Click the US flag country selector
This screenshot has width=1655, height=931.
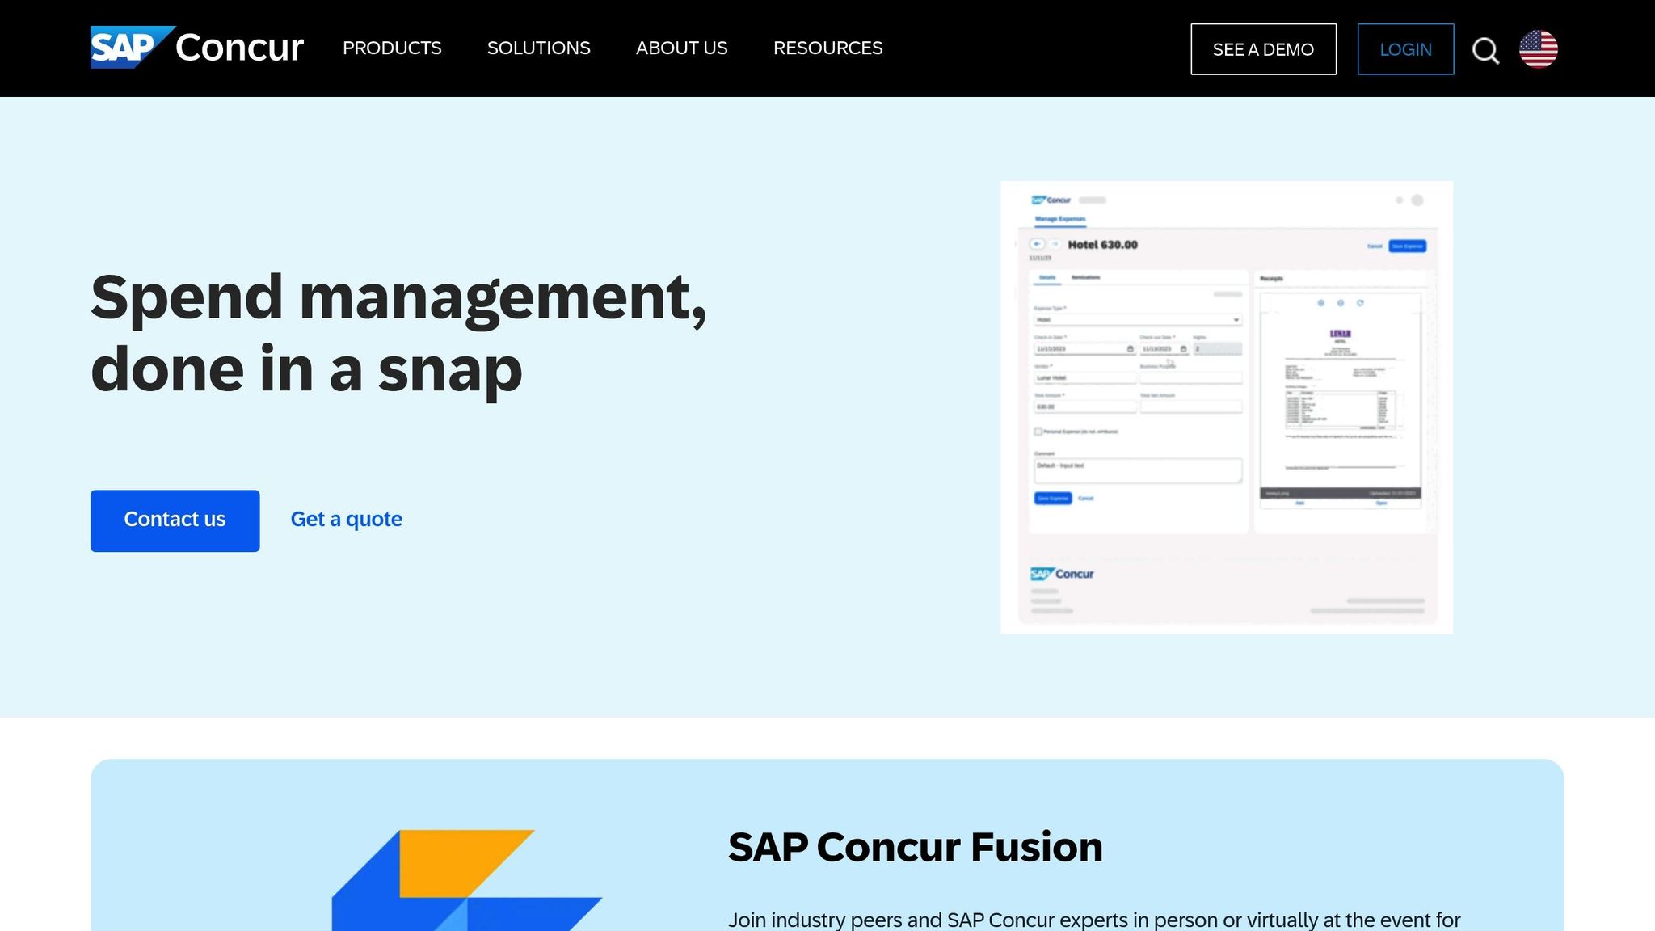(1539, 49)
